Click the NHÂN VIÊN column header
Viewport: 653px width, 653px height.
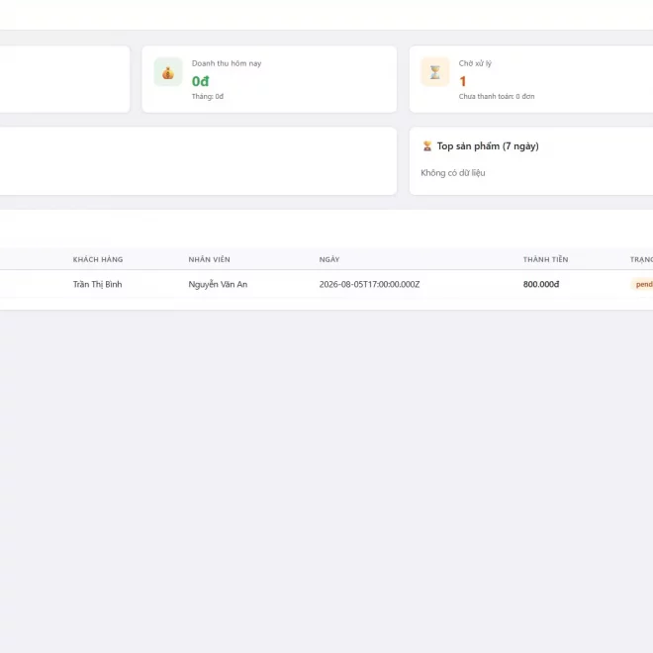click(209, 259)
